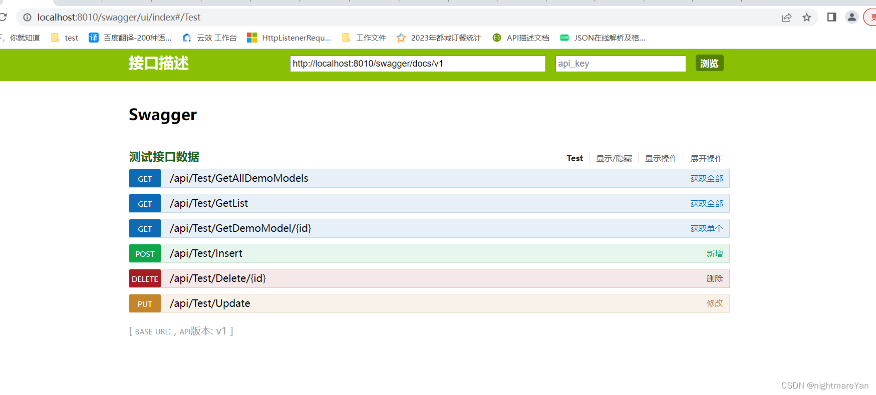Click 获取全部 summary on GetAllDemoModels row
The height and width of the screenshot is (395, 876).
click(x=707, y=179)
